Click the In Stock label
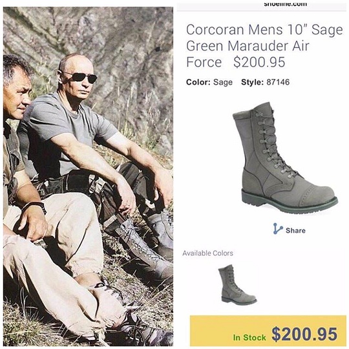Screen dimensions: 349x349 click(x=249, y=337)
